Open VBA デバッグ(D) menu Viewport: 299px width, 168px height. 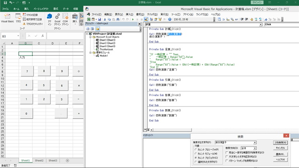pyautogui.click(x=152, y=14)
